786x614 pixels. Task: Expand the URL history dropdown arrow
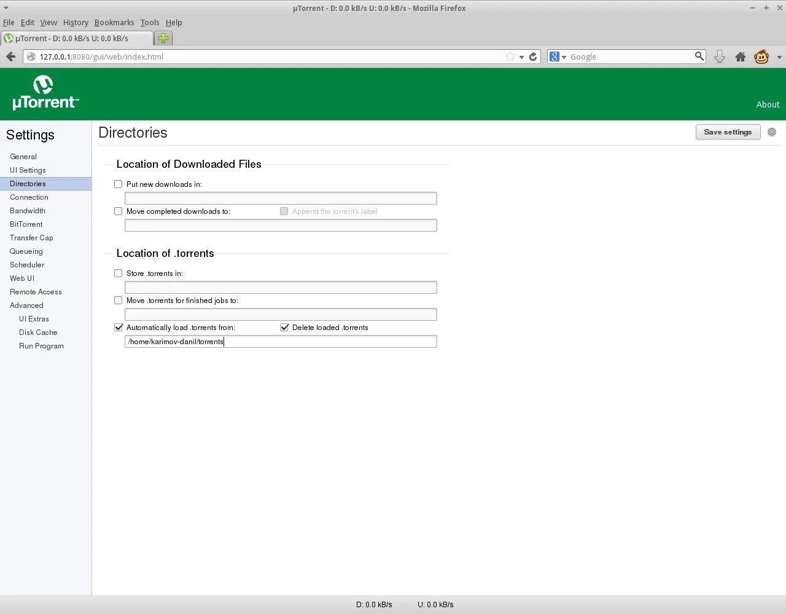[x=522, y=57]
